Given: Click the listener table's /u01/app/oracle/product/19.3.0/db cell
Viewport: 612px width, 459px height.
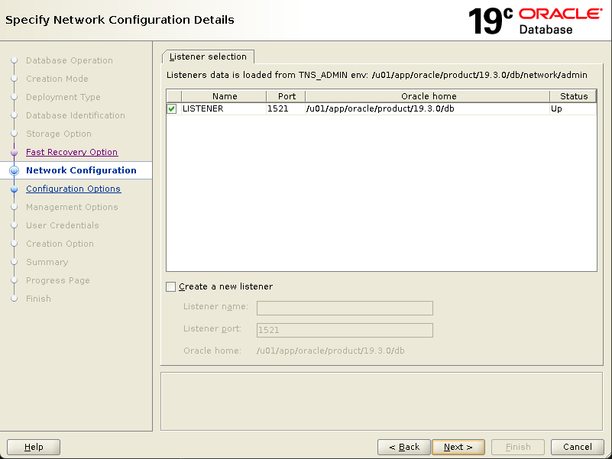Looking at the screenshot, I should [428, 109].
